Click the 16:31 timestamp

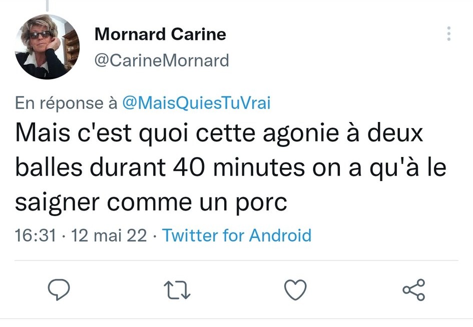point(36,235)
